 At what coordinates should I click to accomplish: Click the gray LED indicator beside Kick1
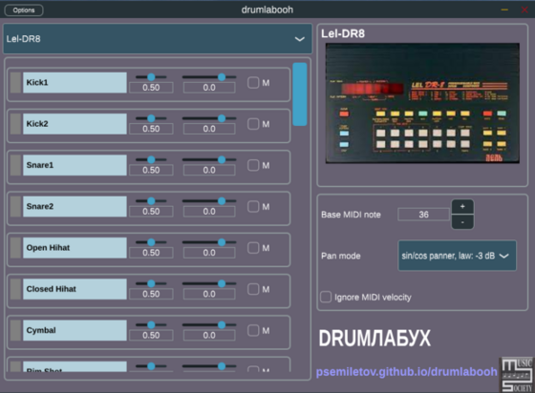(15, 82)
